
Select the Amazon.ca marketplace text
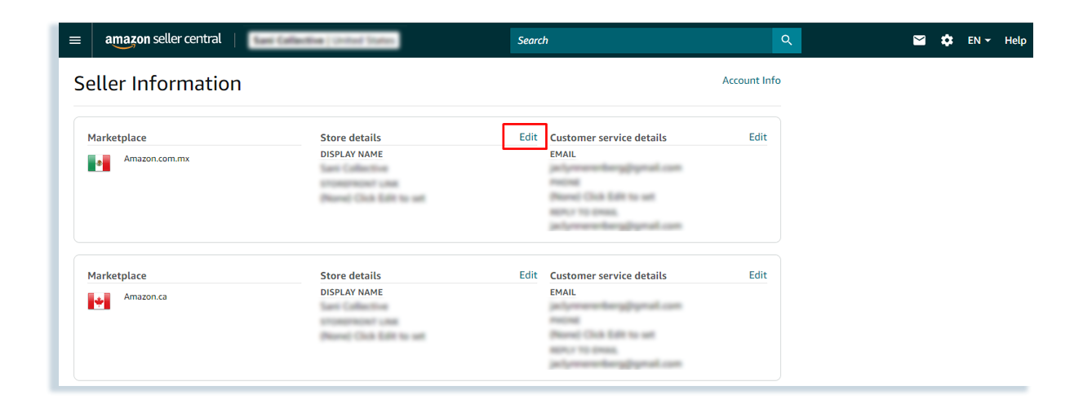[x=145, y=297]
